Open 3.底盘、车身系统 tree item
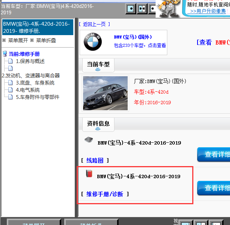Screen dimensions: 230x225 click(35, 83)
